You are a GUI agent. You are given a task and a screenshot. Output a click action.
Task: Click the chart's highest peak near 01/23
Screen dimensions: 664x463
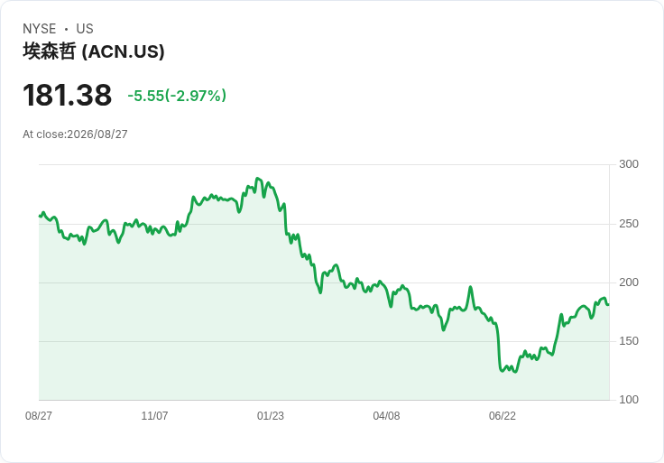[x=257, y=179]
